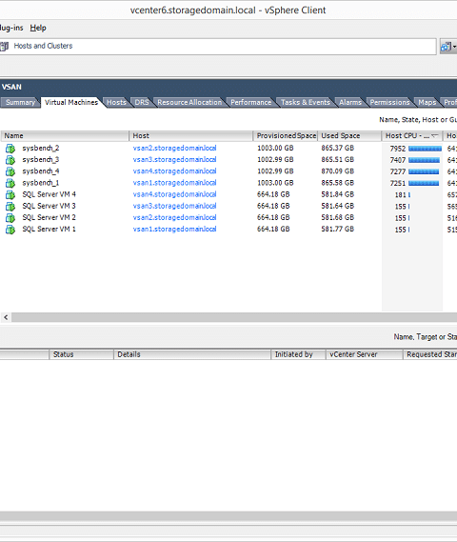Sort tasks by the Status column
457x542 pixels.
[82, 354]
